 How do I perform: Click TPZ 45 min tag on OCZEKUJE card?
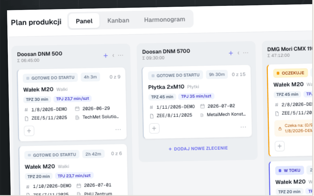coord(287,94)
